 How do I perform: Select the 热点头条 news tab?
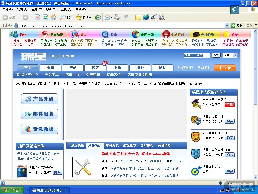click(x=77, y=145)
